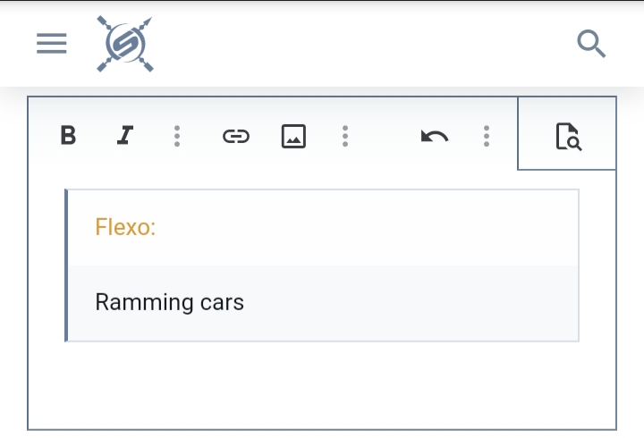Click the "Flexo:" username in the quote
This screenshot has height=438, width=644.
(x=125, y=227)
